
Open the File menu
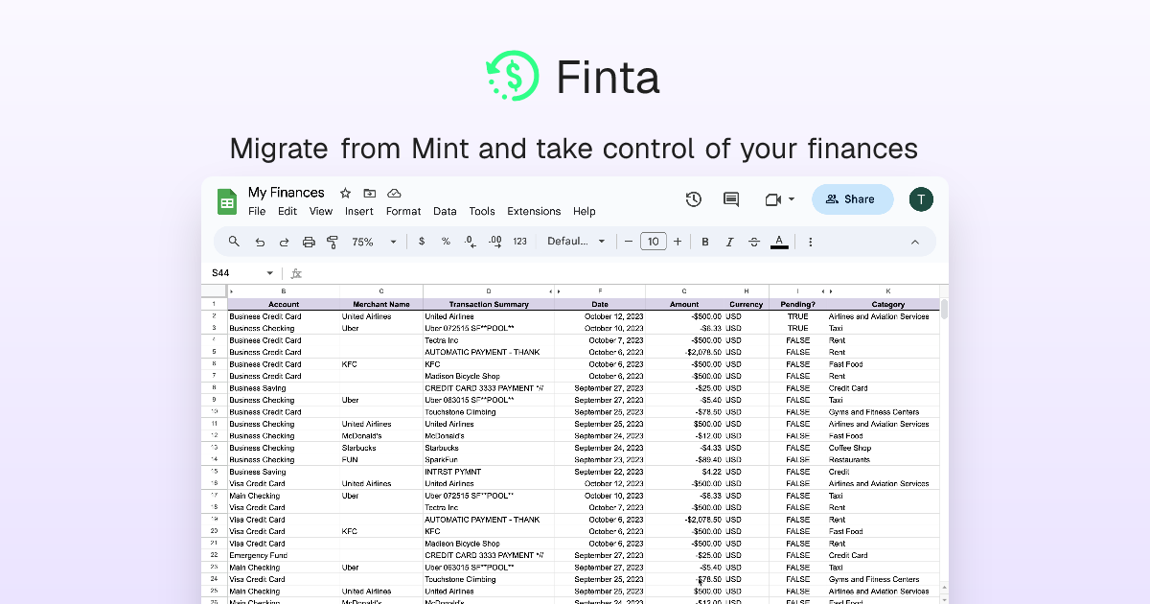pos(257,212)
